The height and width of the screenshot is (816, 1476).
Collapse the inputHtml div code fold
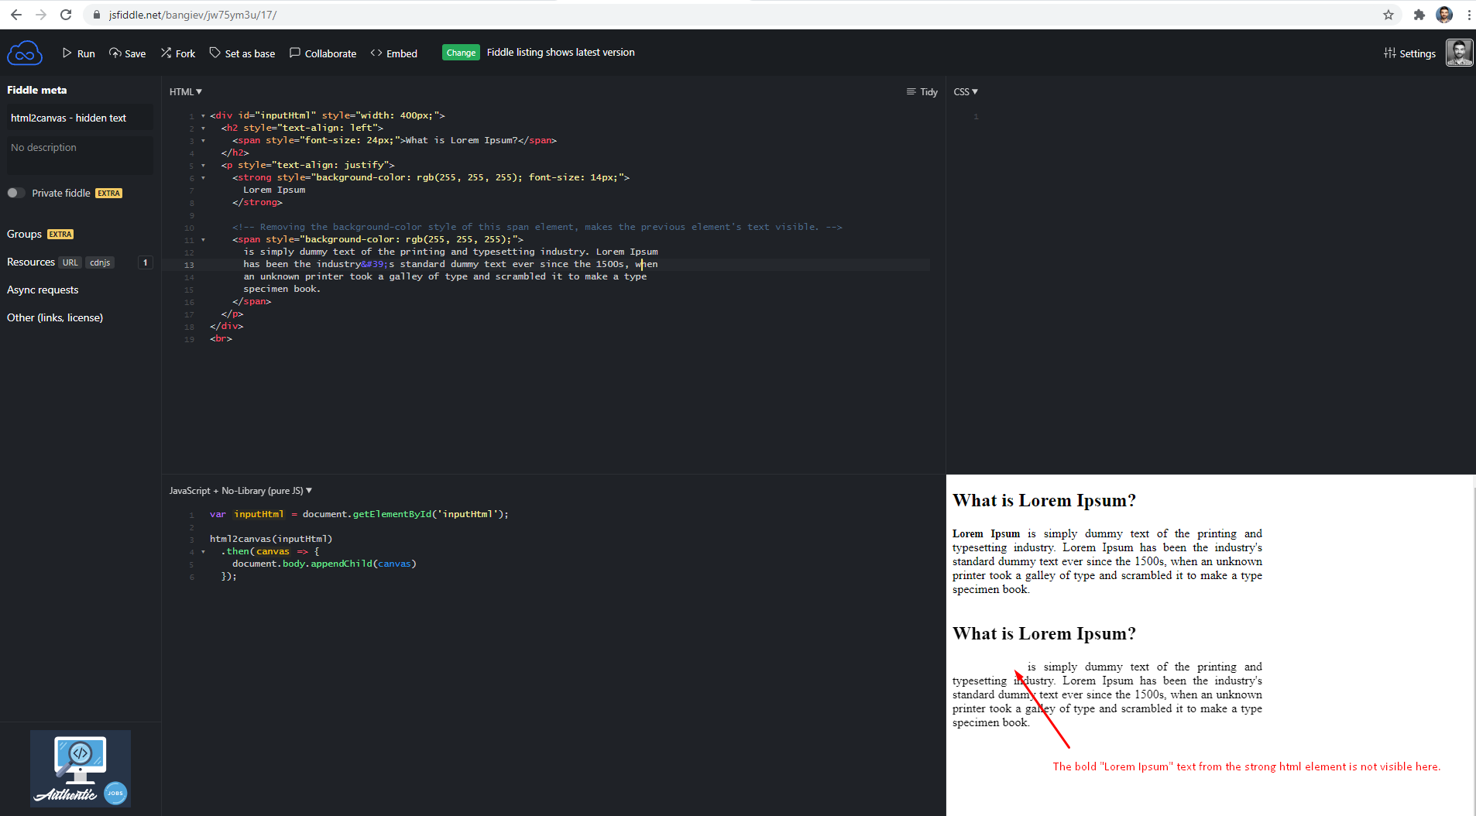(203, 115)
